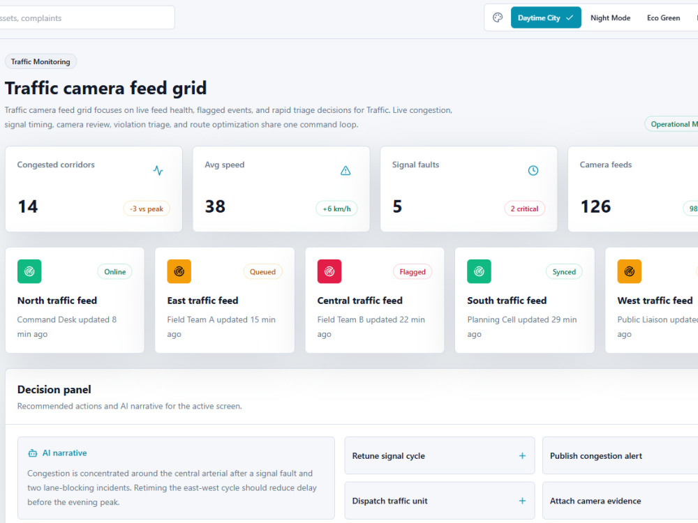The image size is (698, 523).
Task: Switch to Eco Green theme
Action: click(x=663, y=18)
